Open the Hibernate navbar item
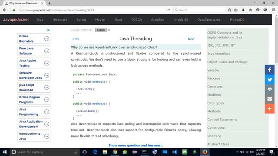 tap(60, 19)
